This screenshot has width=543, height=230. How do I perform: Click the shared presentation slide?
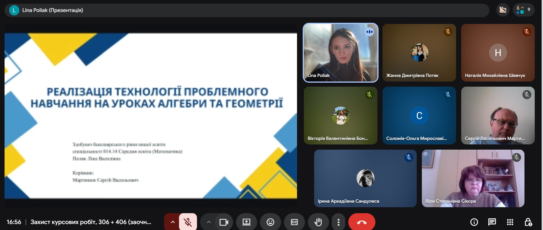click(151, 115)
